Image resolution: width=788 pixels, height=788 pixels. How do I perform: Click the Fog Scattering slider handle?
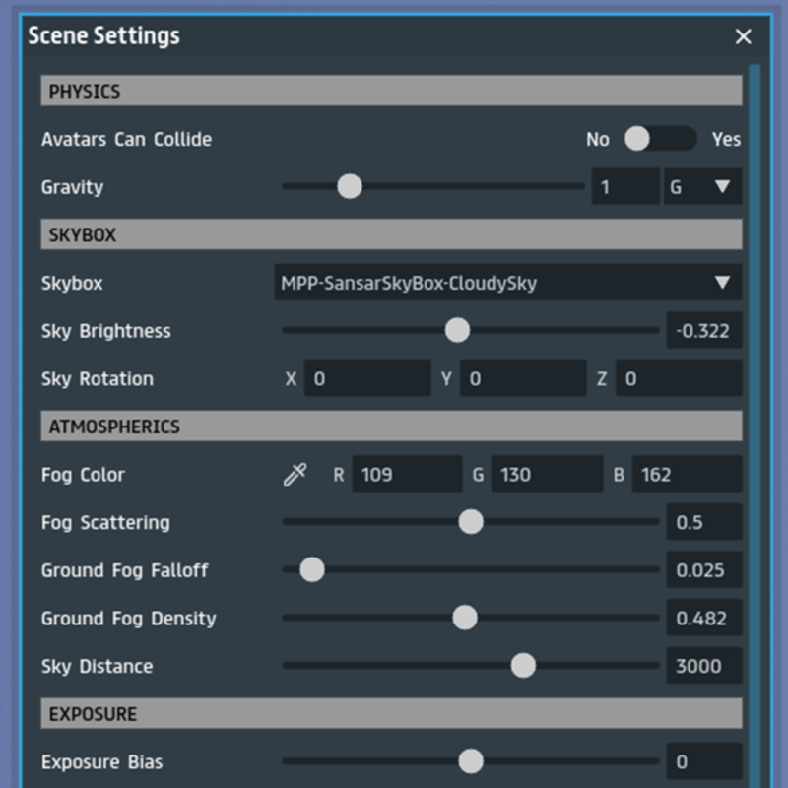(471, 522)
